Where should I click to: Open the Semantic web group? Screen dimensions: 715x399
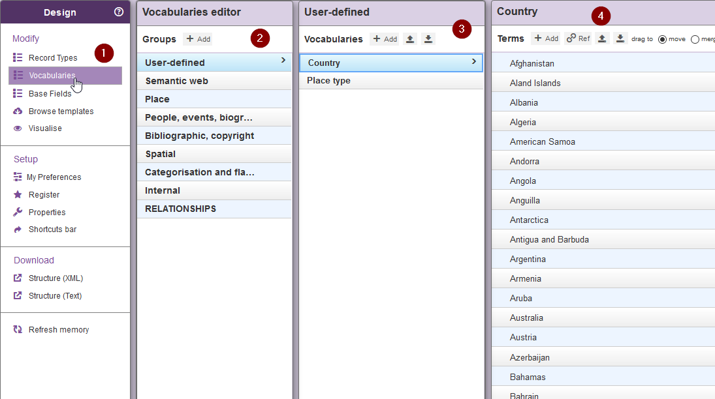(176, 81)
